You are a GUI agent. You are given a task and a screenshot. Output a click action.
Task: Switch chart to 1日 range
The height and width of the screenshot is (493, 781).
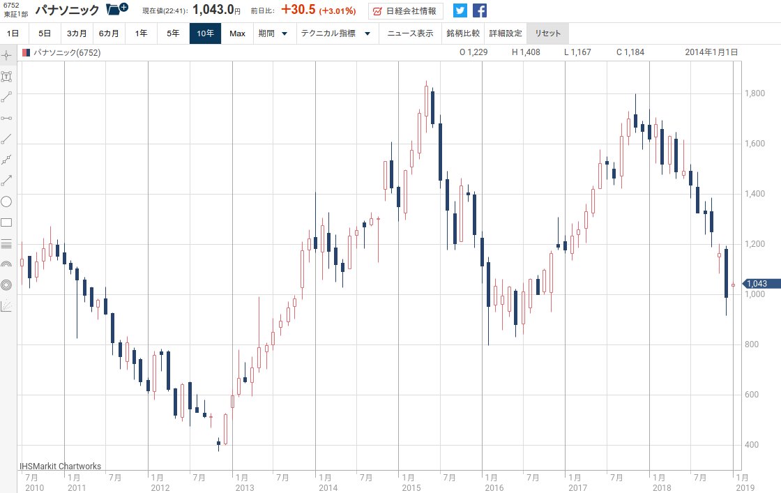pyautogui.click(x=13, y=33)
